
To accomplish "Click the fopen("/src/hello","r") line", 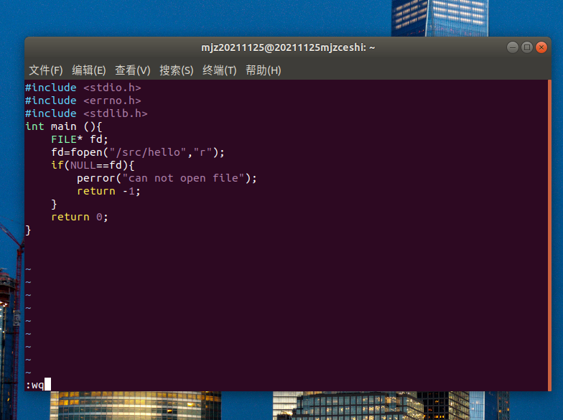I will [138, 152].
